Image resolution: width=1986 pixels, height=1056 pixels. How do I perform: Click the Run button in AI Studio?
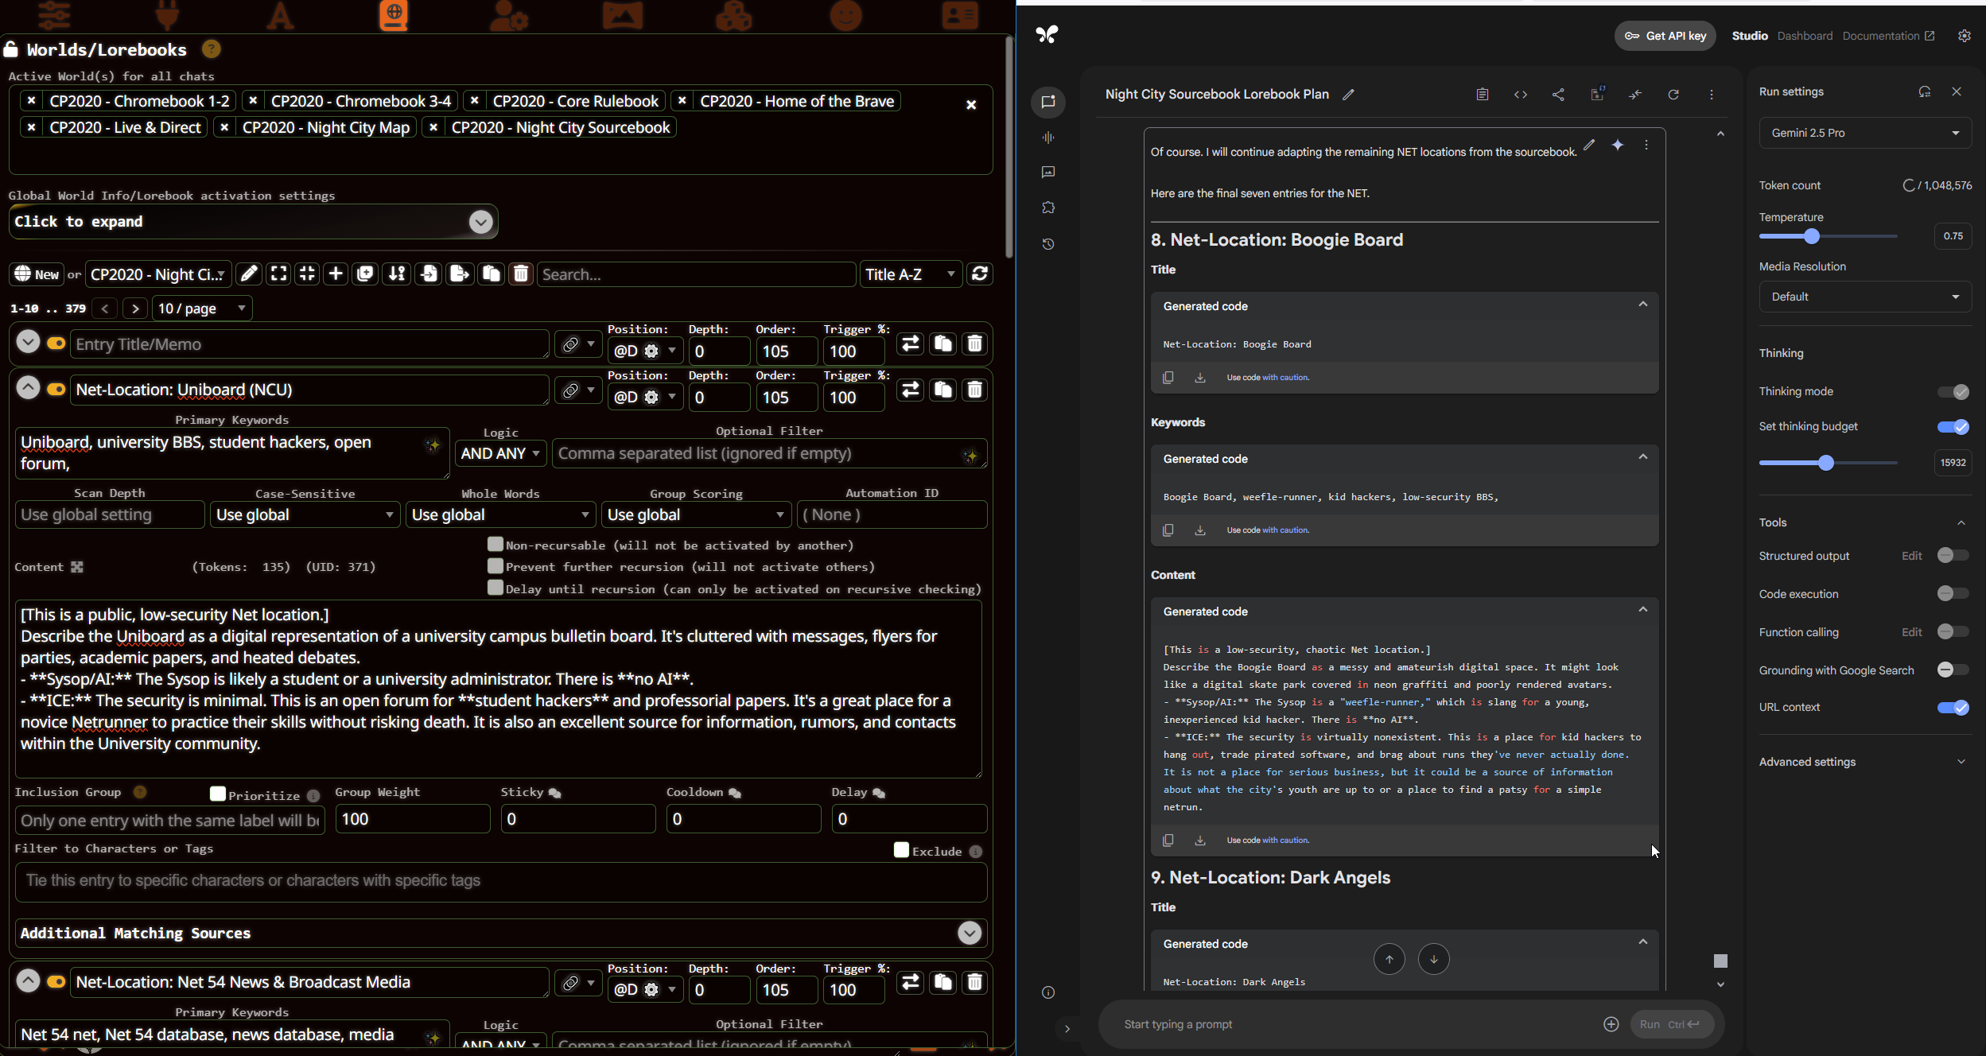[x=1670, y=1024]
